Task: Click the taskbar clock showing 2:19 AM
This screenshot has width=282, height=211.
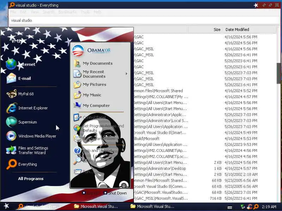Action: [x=269, y=207]
